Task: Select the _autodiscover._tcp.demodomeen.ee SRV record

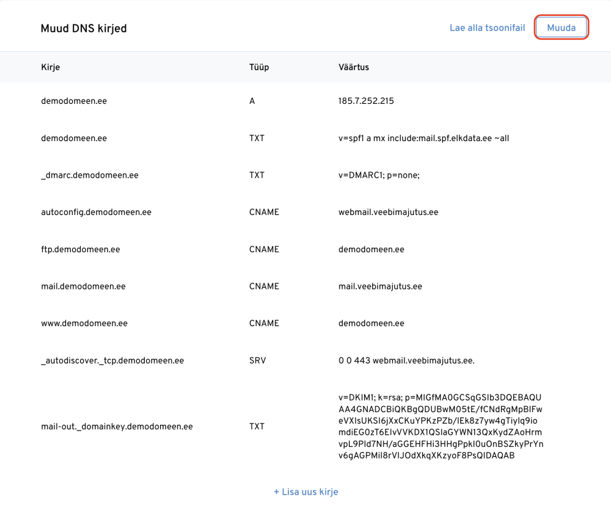Action: pos(112,360)
